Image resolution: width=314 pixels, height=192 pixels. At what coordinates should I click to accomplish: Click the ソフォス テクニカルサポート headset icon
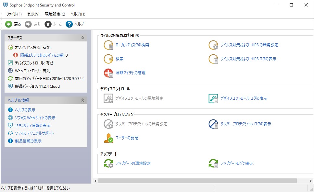(10, 133)
